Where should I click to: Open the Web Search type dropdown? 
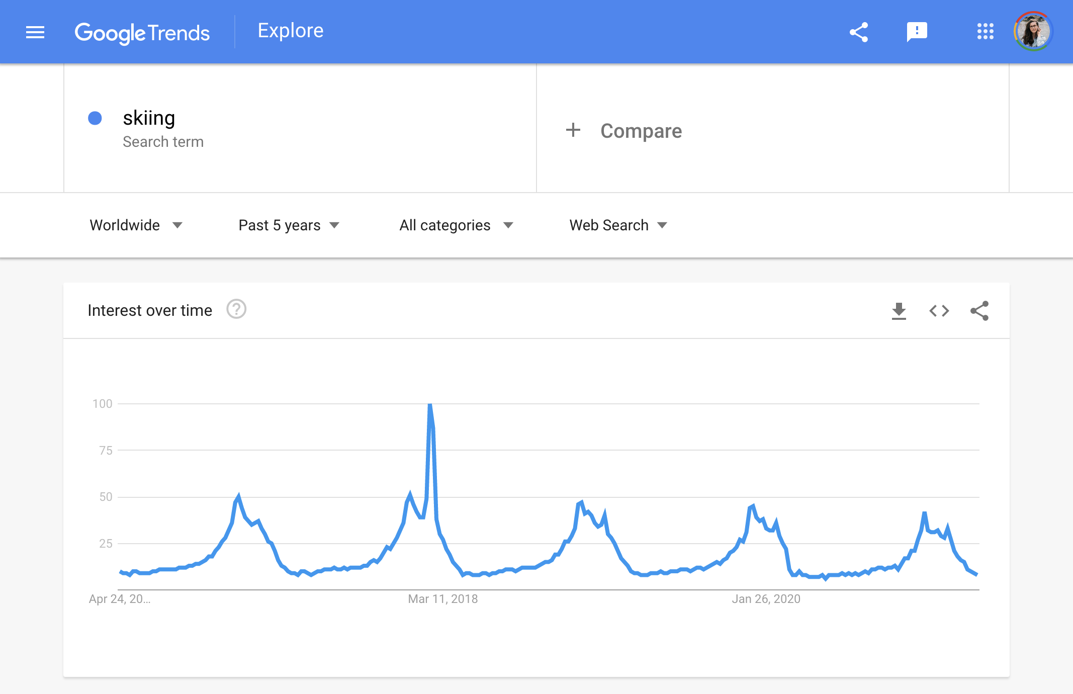618,225
